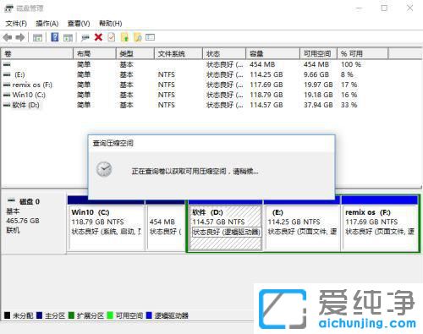The image size is (423, 334).
Task: Open the 文件(F) menu
Action: point(16,24)
